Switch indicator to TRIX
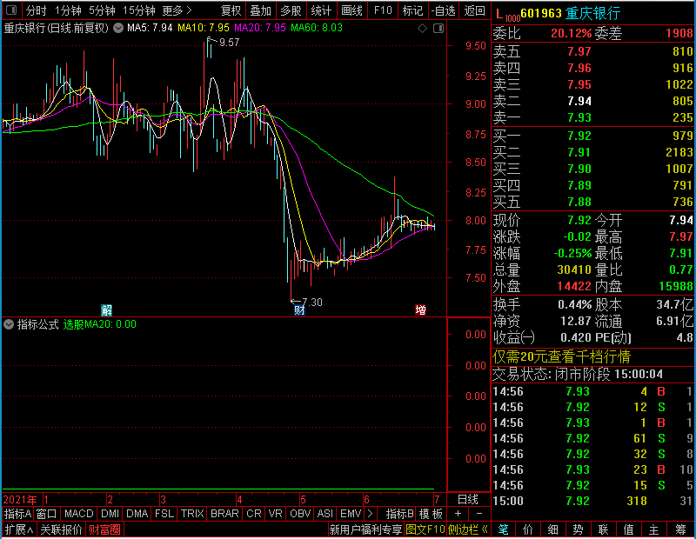 (x=192, y=514)
